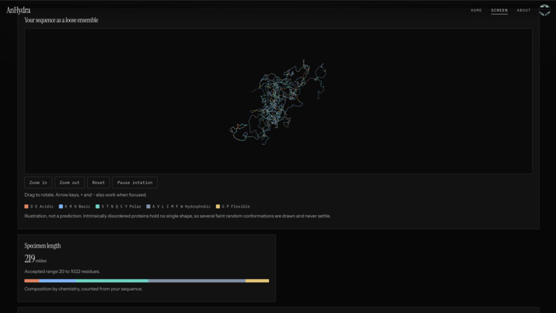Click the blue Basic legend swatch
This screenshot has width=556, height=313.
point(61,206)
